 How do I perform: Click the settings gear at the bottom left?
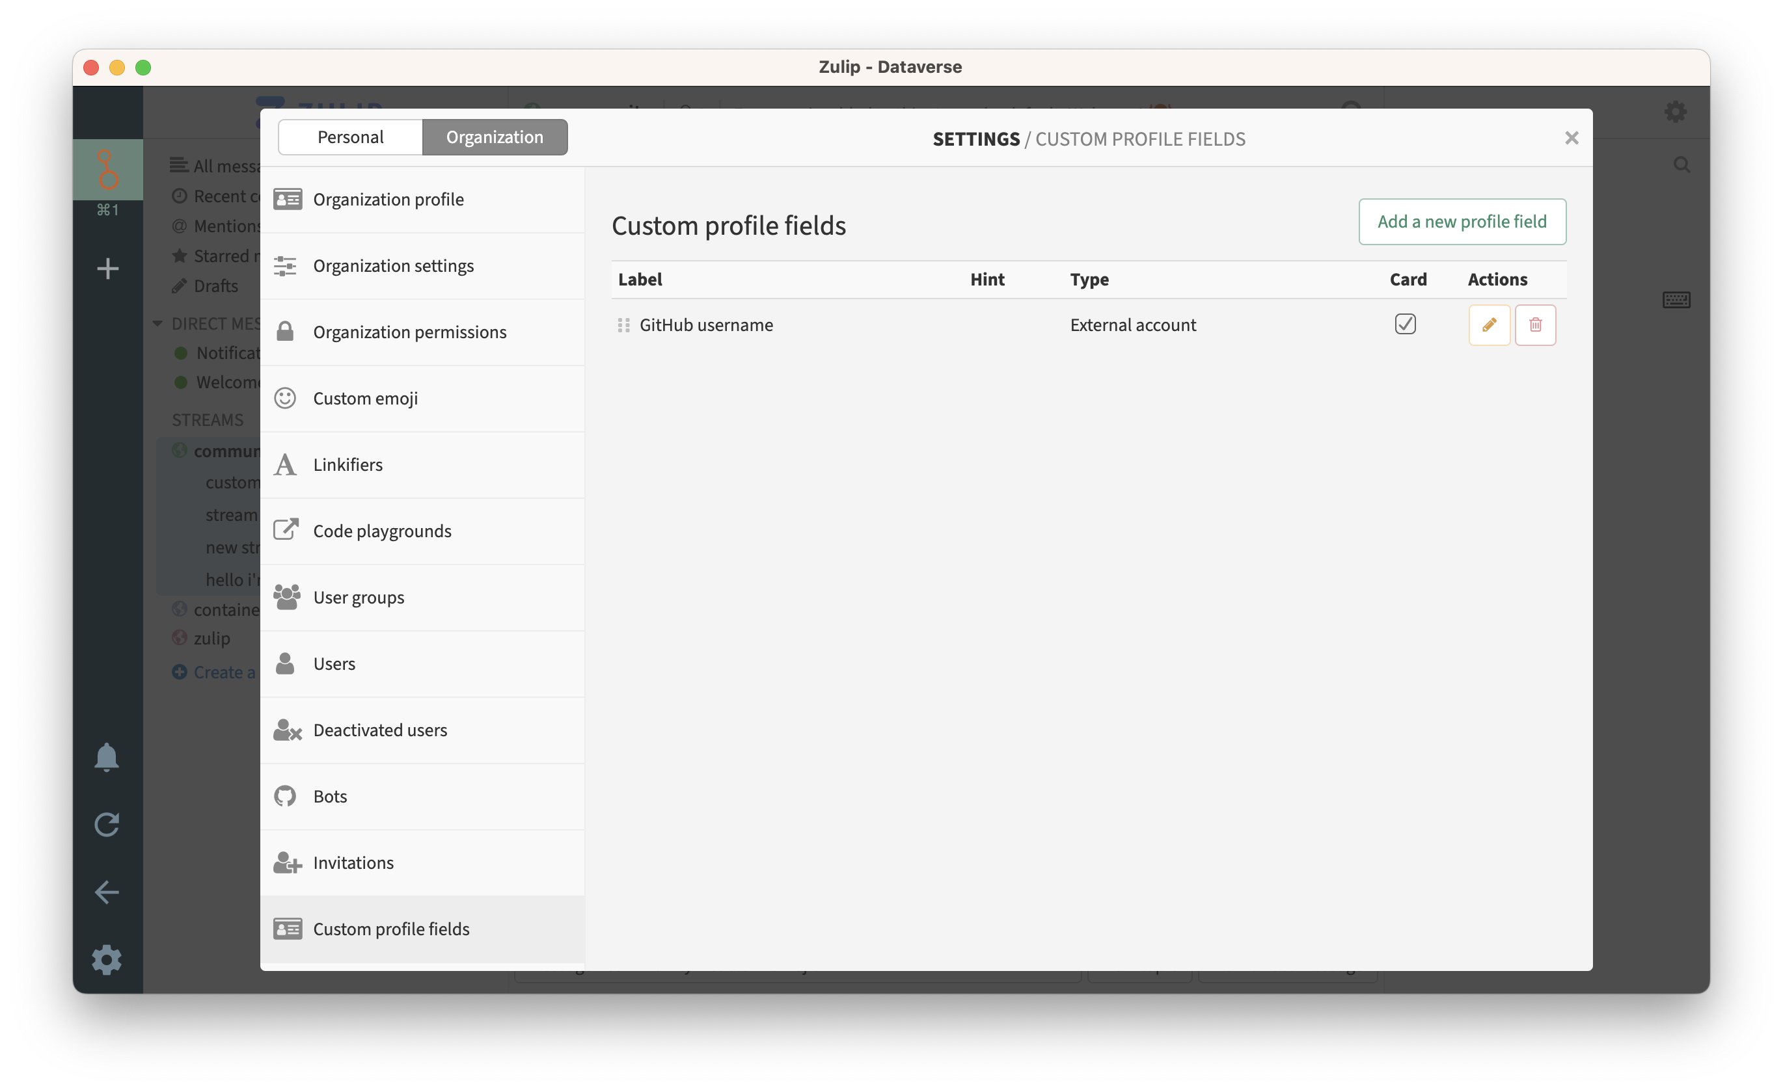pyautogui.click(x=106, y=960)
